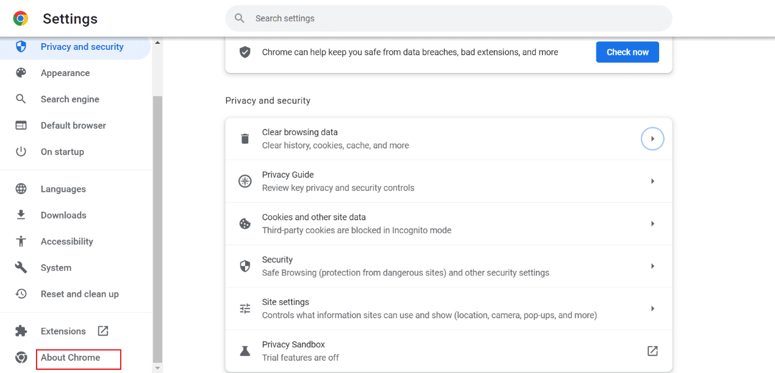Screen dimensions: 775x373
Task: Click the Downloads arrow icon
Action: click(x=21, y=215)
